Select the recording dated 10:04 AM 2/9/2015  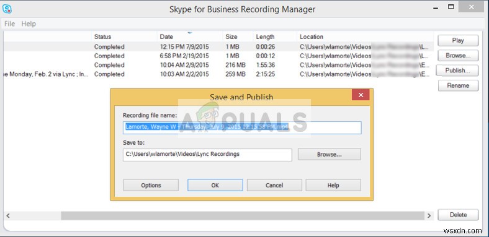[218, 65]
